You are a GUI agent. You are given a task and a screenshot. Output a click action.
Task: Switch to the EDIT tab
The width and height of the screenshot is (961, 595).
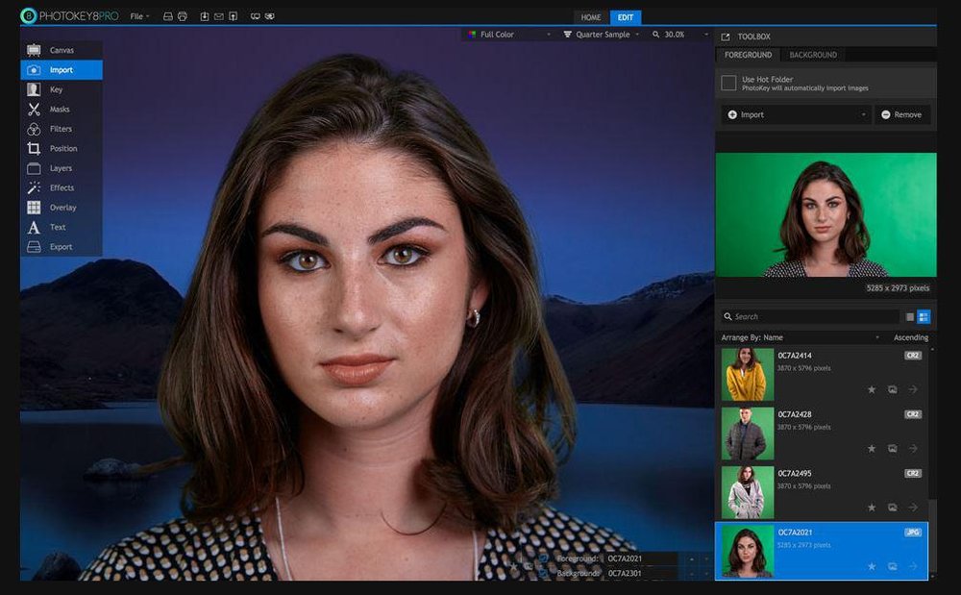[626, 17]
